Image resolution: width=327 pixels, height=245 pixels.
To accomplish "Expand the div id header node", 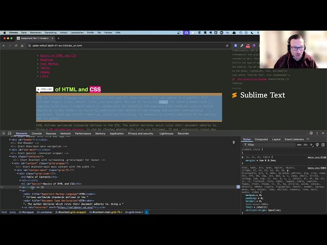I will [10, 139].
